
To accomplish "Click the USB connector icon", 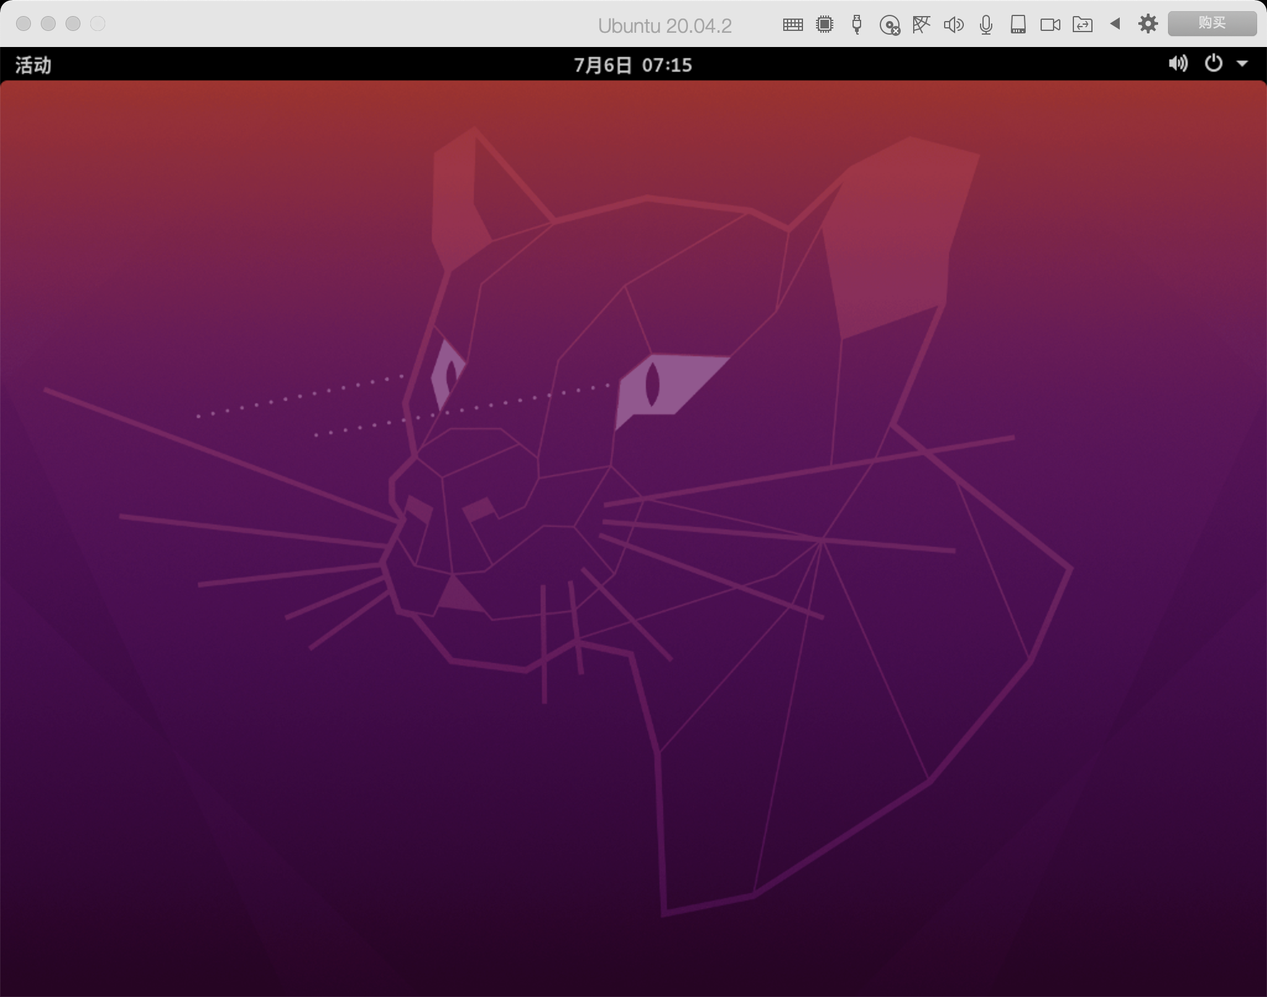I will point(857,25).
